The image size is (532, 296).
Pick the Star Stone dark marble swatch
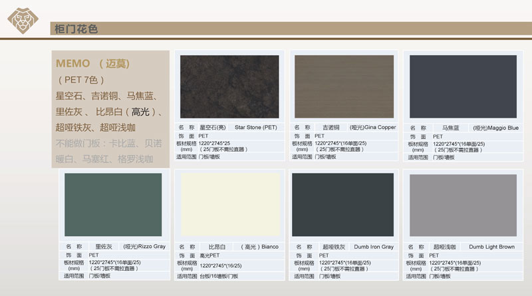(229, 86)
